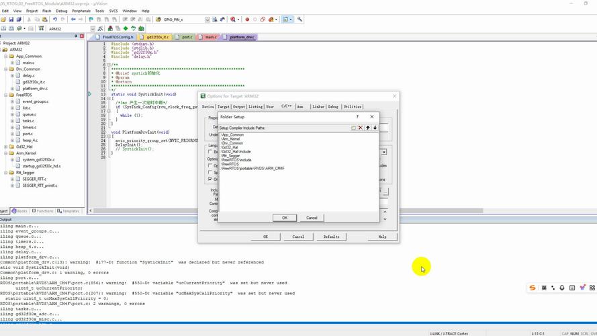This screenshot has width=597, height=336.
Task: Click the Sogou input method S icon
Action: (533, 288)
